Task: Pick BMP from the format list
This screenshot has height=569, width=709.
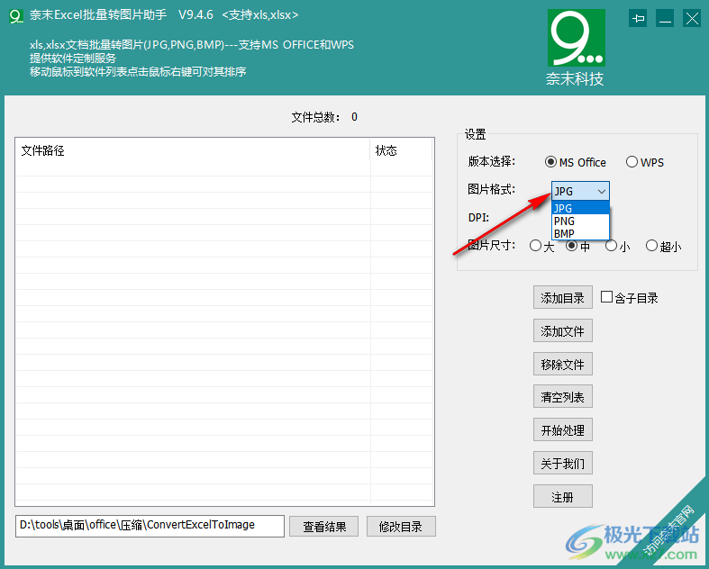Action: pyautogui.click(x=580, y=234)
